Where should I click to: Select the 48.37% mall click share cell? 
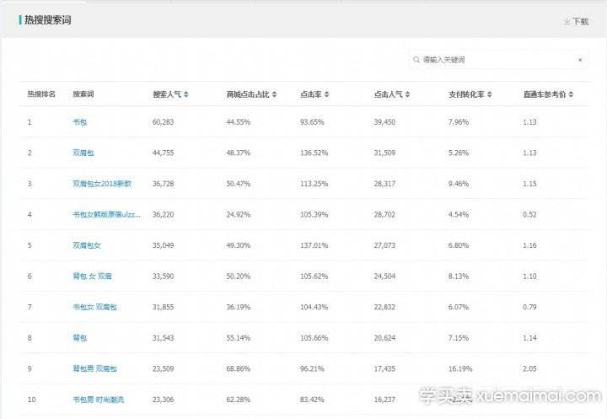click(x=238, y=153)
